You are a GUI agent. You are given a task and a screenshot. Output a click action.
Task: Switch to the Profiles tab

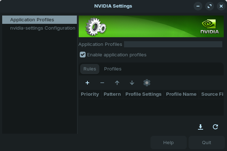tap(113, 69)
